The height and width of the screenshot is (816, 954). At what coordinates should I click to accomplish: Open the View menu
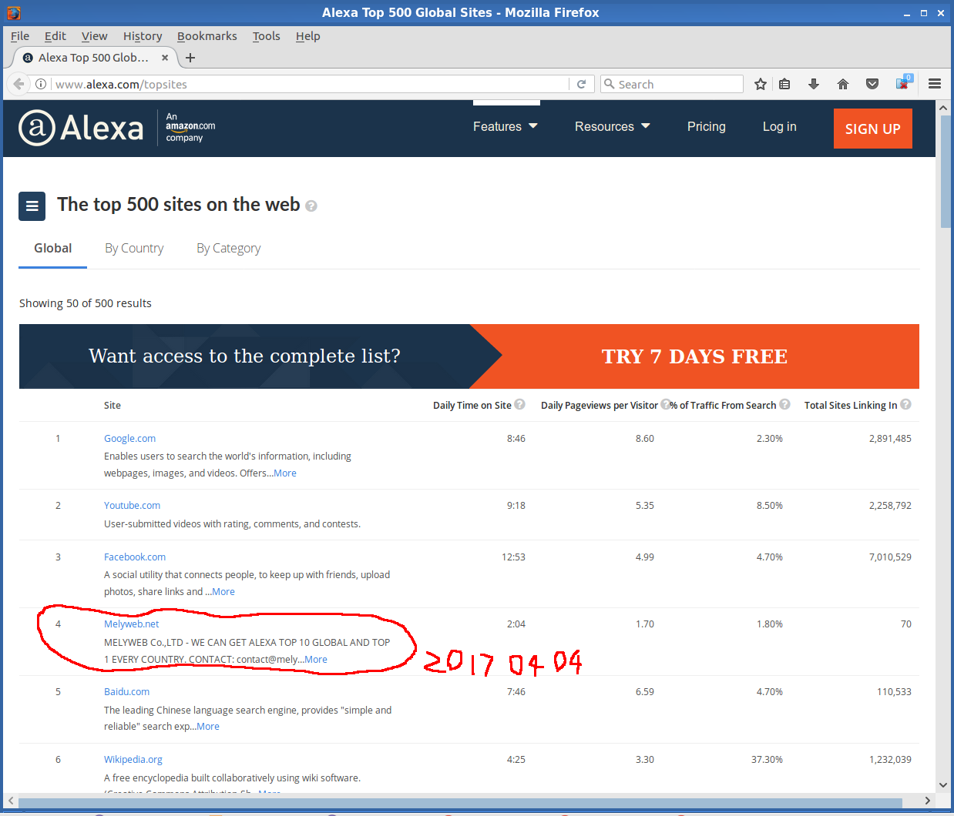click(94, 36)
